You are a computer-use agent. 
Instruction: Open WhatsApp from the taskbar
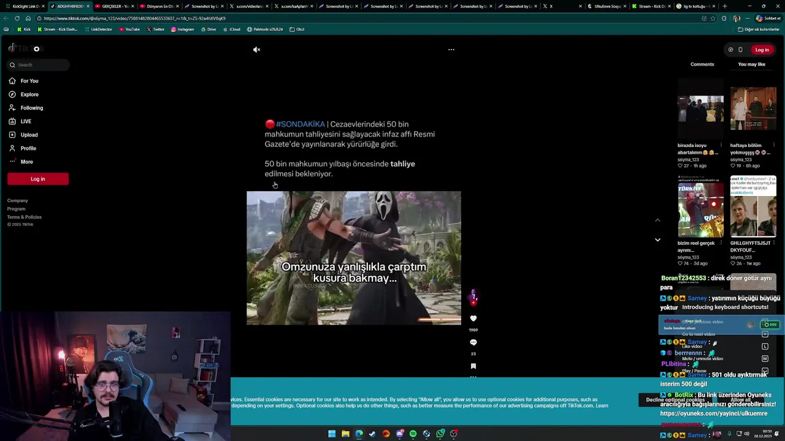point(440,434)
